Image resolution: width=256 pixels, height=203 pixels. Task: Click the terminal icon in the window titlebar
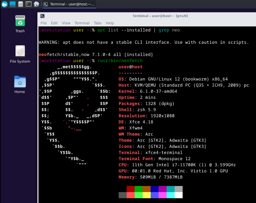[43, 16]
